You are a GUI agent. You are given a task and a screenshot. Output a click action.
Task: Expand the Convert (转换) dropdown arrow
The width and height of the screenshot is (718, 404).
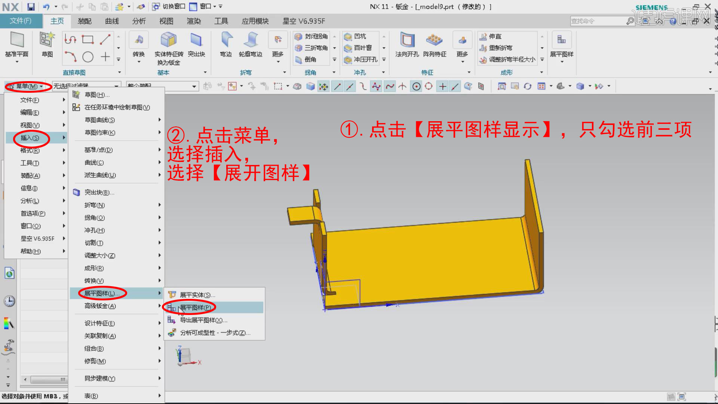(x=139, y=62)
